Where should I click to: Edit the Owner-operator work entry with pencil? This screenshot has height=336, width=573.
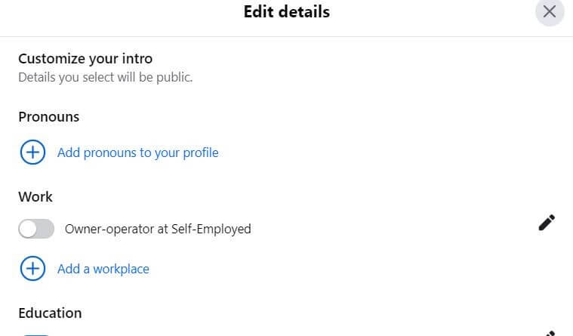547,223
